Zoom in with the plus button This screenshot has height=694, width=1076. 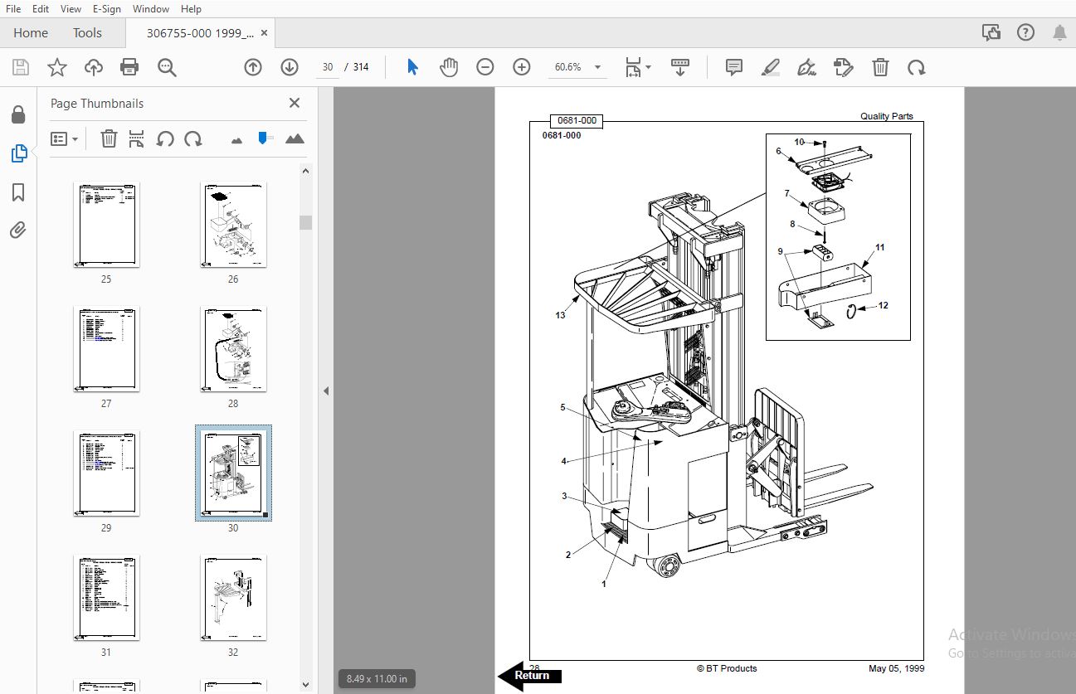pos(522,67)
